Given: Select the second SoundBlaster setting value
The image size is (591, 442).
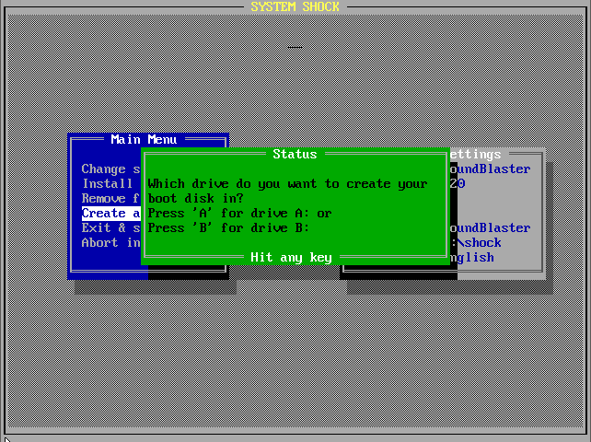Looking at the screenshot, I should [490, 228].
